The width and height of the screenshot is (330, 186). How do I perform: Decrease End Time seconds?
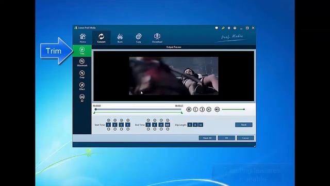pyautogui.click(x=161, y=129)
